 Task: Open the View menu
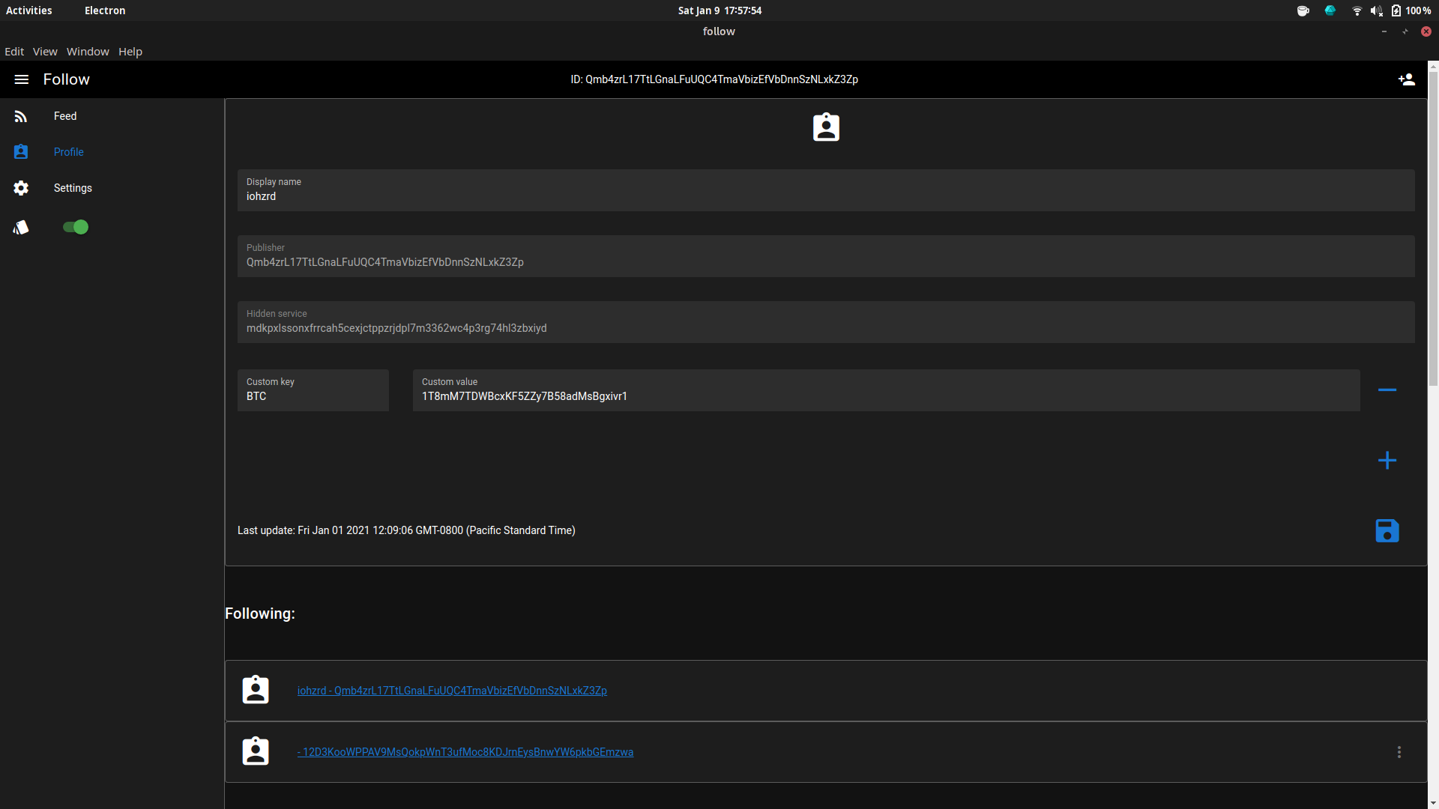tap(45, 52)
